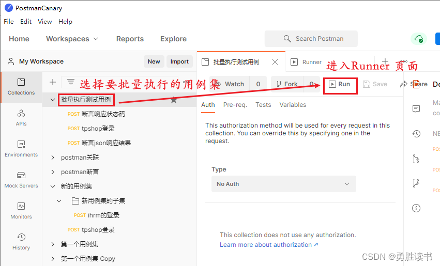
Task: Open Collections in the sidebar
Action: click(21, 87)
